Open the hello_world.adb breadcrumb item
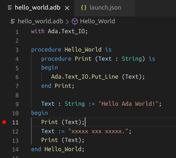 [40, 21]
